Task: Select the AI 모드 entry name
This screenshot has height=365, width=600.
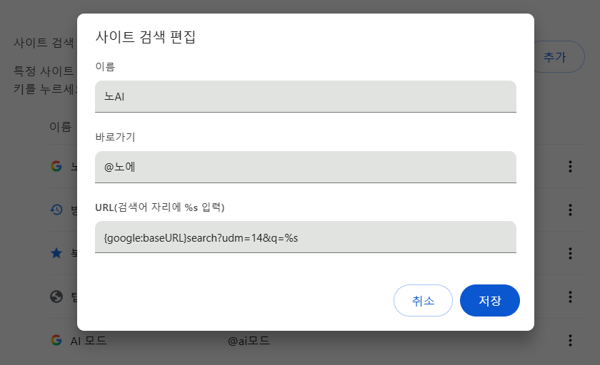Action: pyautogui.click(x=89, y=341)
